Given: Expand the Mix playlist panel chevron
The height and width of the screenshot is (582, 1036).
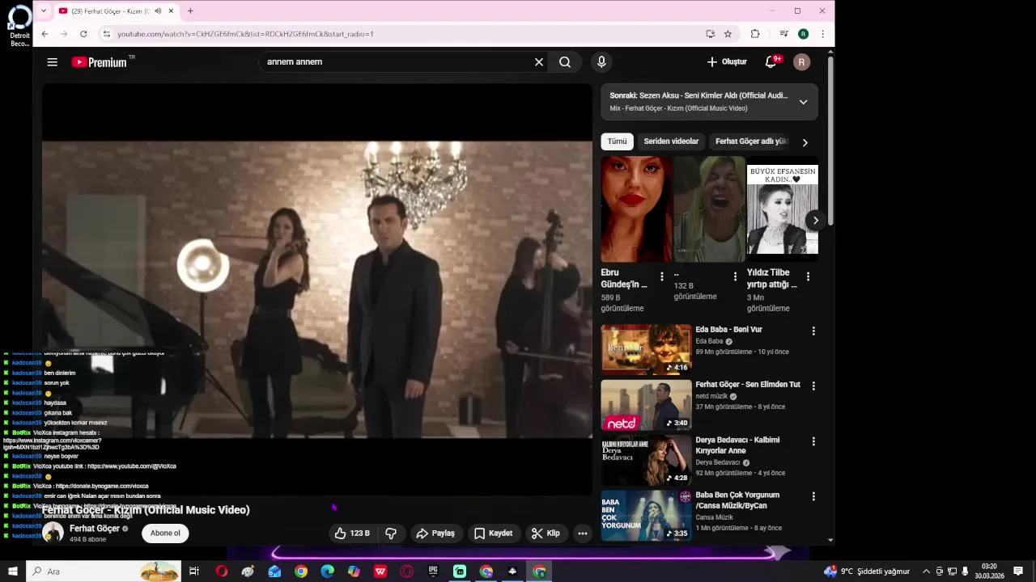Looking at the screenshot, I should tap(803, 102).
